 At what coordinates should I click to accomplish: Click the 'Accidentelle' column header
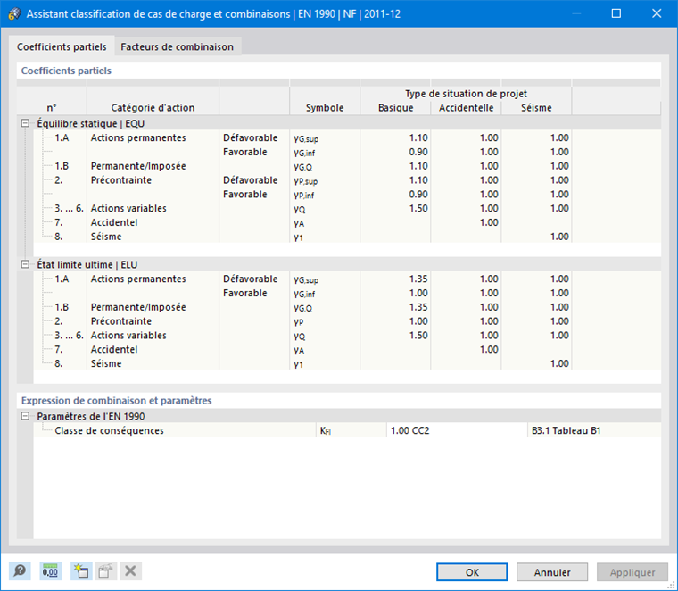point(466,108)
